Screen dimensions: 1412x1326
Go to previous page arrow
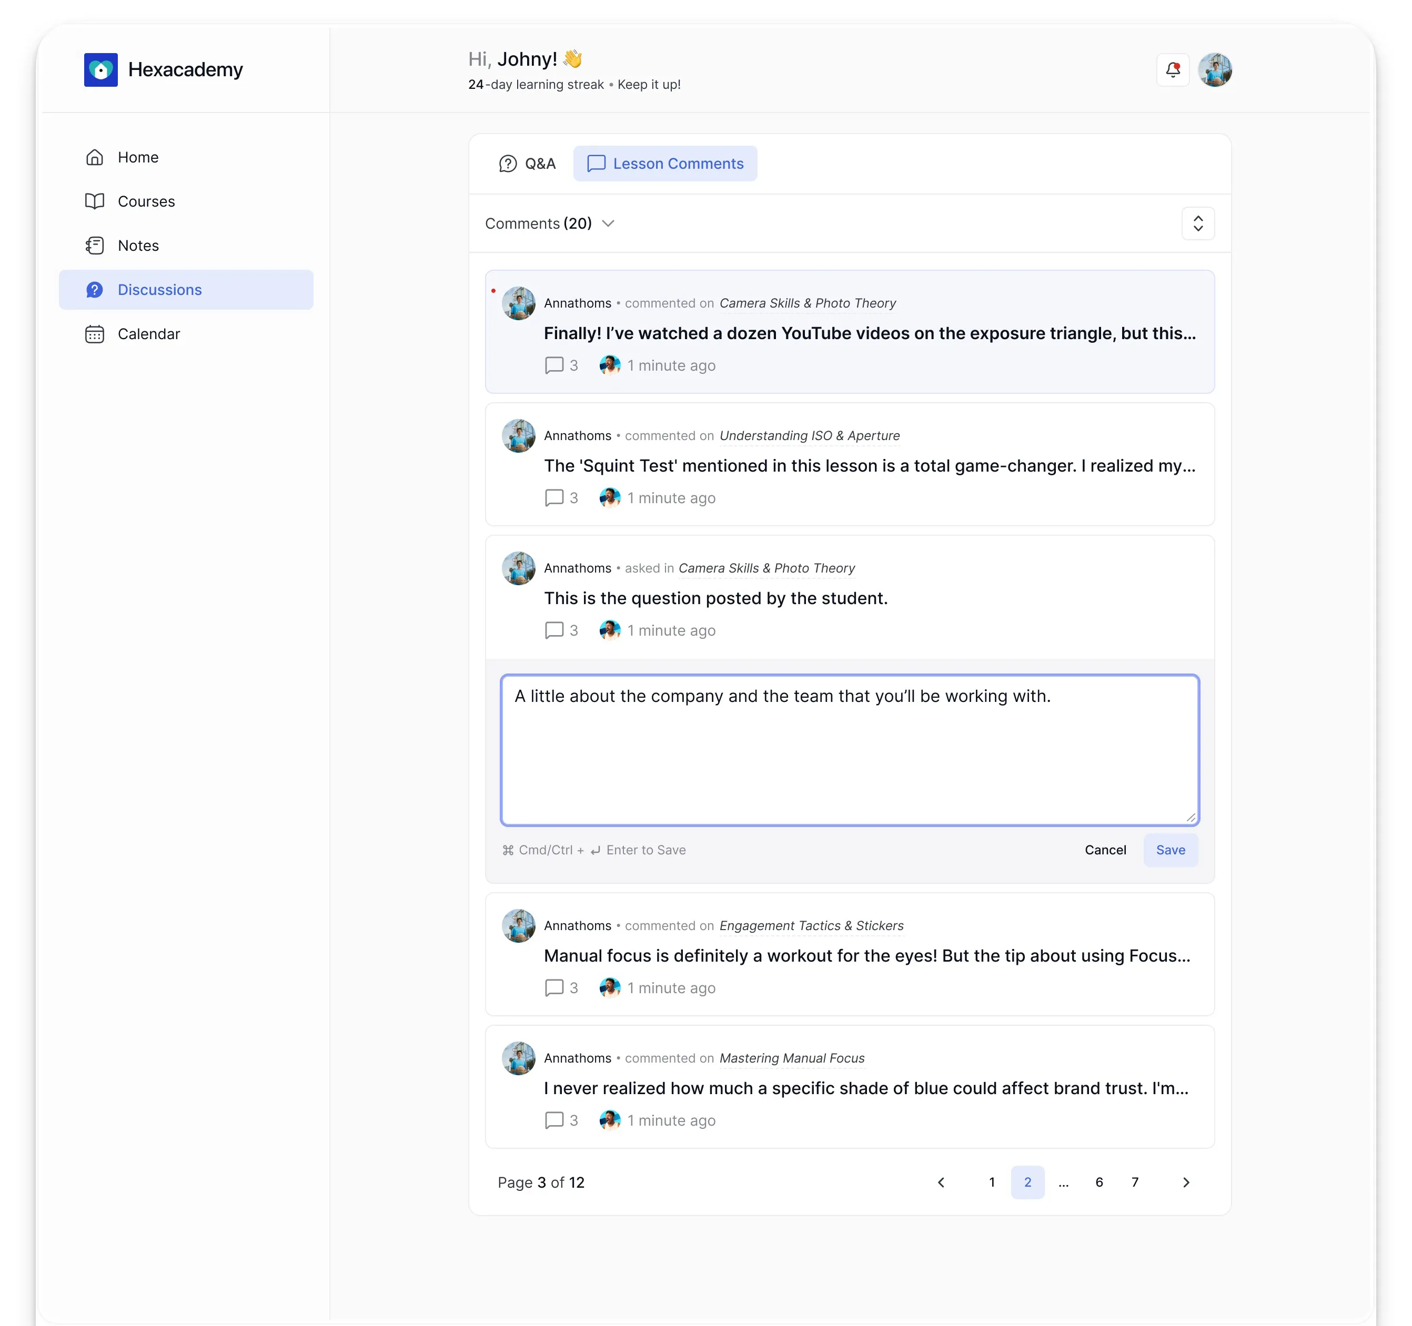click(x=941, y=1182)
